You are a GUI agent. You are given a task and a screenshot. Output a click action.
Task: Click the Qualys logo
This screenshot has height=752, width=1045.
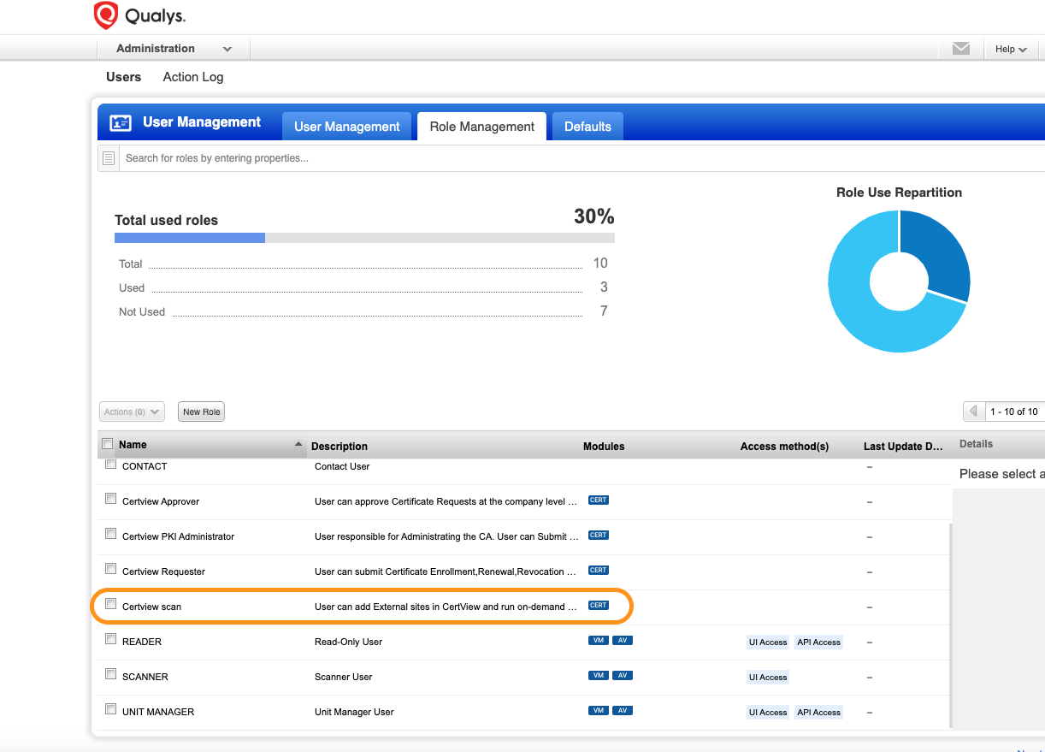tap(139, 15)
